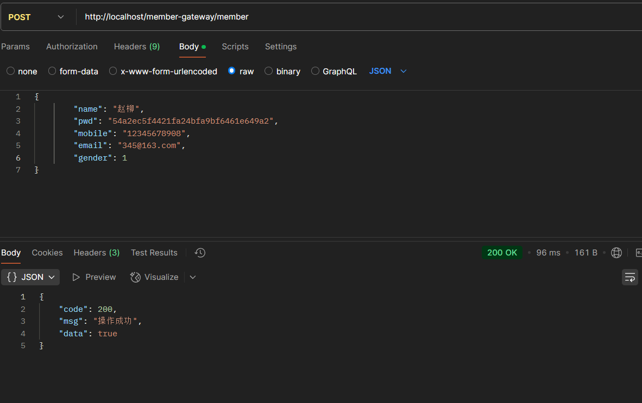Image resolution: width=642 pixels, height=403 pixels.
Task: Click line number 5 in response viewer
Action: [23, 346]
